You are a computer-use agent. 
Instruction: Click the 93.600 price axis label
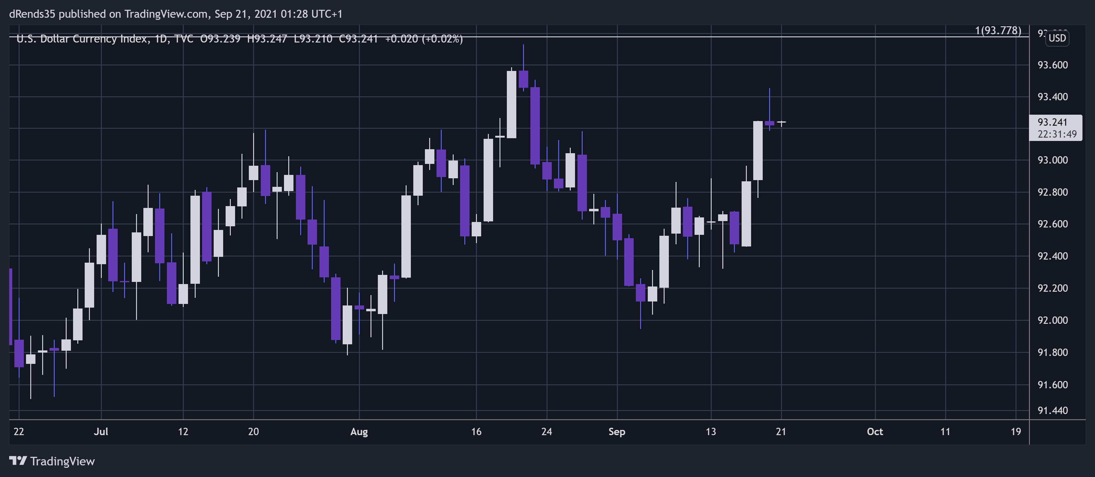1053,65
